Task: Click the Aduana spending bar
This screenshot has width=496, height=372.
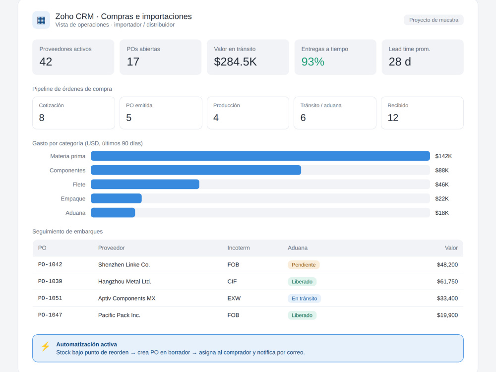Action: 113,213
